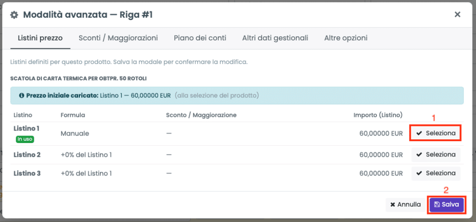Click Listino 3 amount '60,00000 EUR'
476x222 pixels.
coord(381,174)
